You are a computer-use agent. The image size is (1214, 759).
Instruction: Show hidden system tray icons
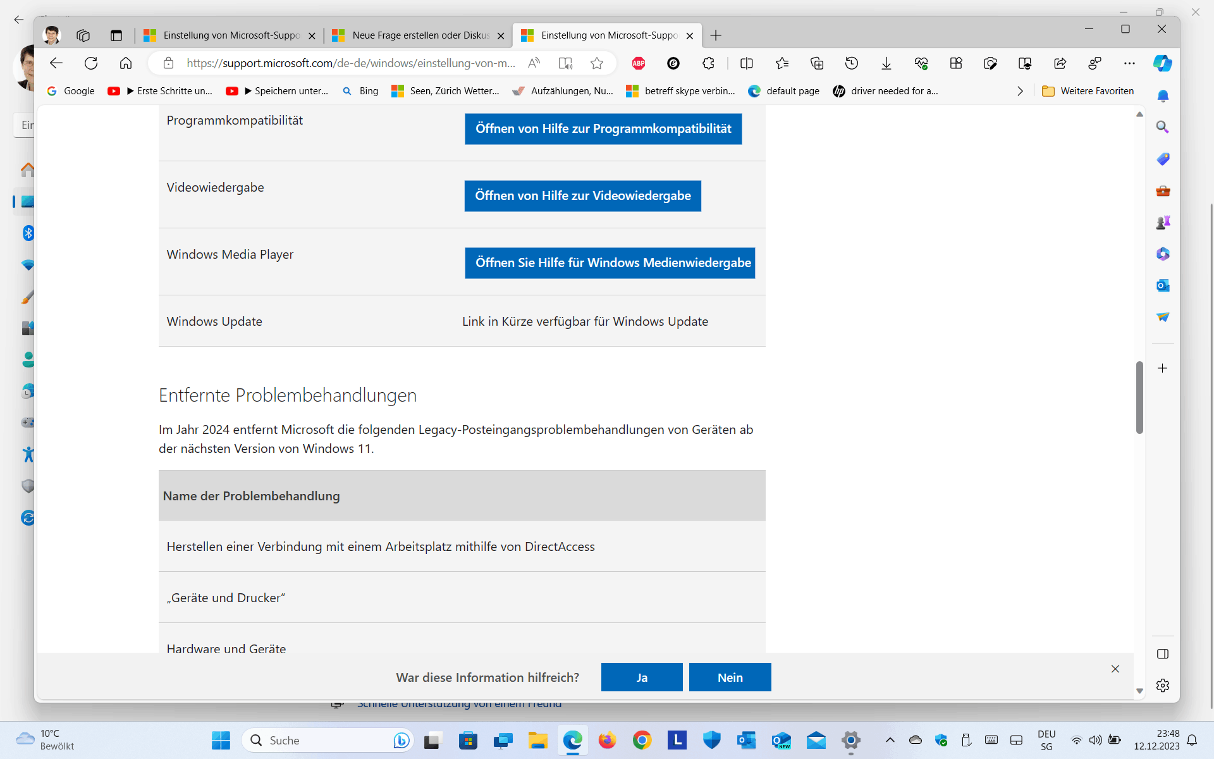pos(890,740)
